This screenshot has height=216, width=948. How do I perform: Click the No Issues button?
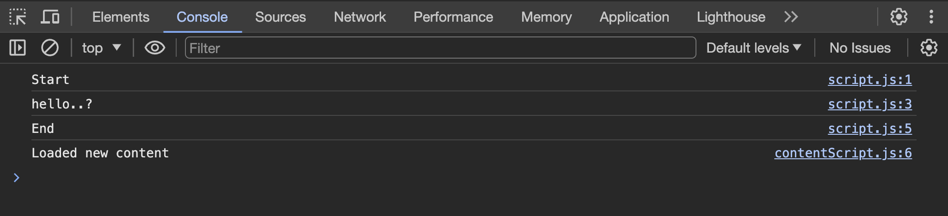click(860, 48)
